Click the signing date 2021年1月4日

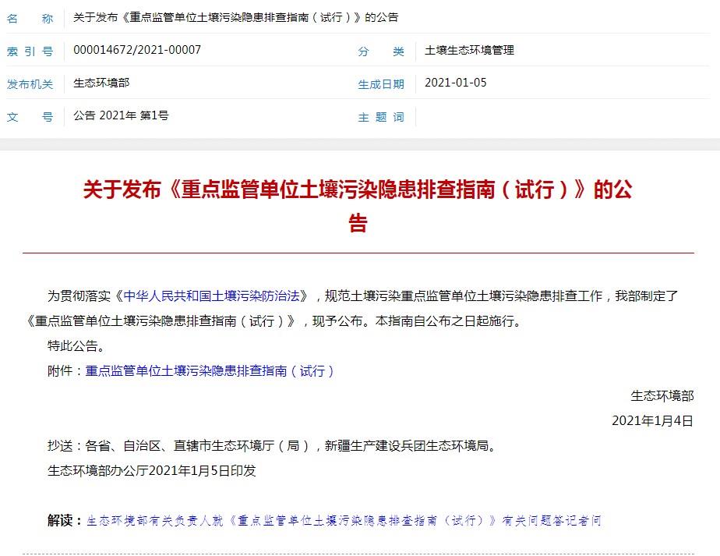(x=652, y=420)
